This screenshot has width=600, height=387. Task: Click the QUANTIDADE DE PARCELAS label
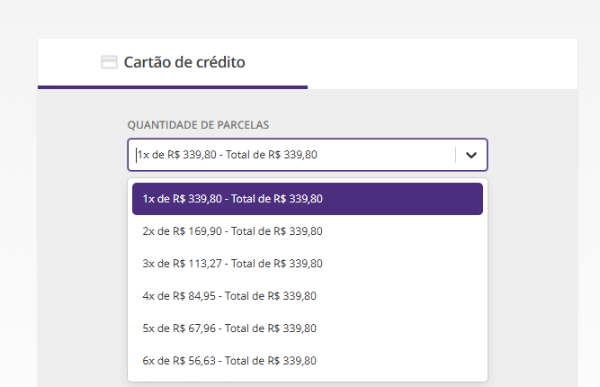point(198,125)
